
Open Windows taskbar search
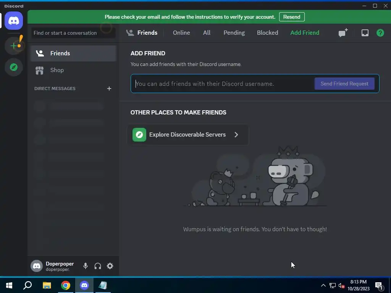27,285
